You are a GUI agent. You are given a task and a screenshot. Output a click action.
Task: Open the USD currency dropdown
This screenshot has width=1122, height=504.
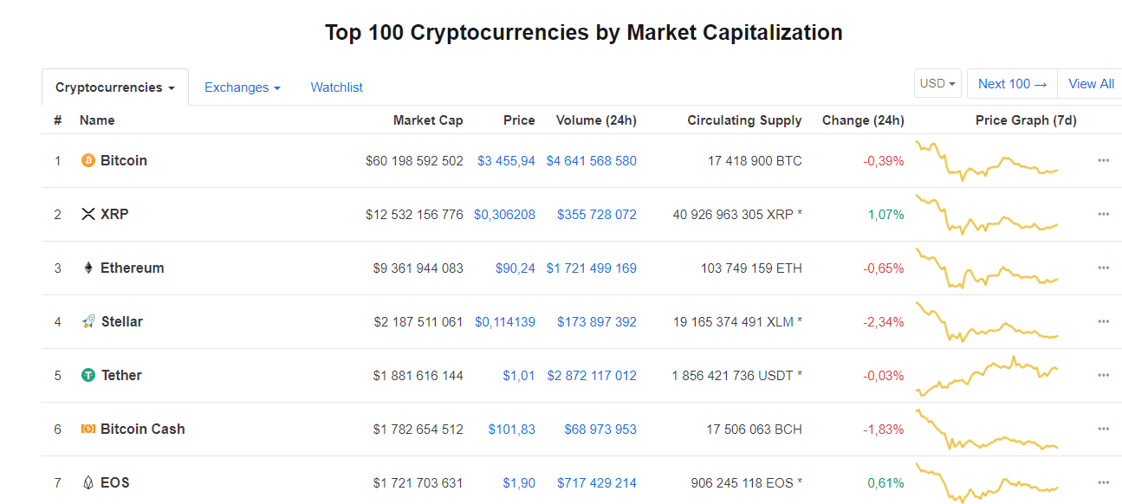937,84
